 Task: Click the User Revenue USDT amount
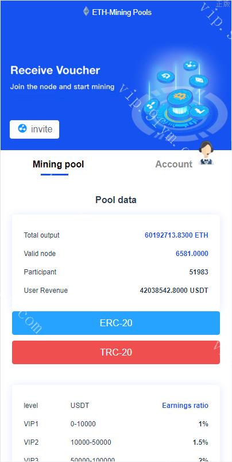pos(174,290)
